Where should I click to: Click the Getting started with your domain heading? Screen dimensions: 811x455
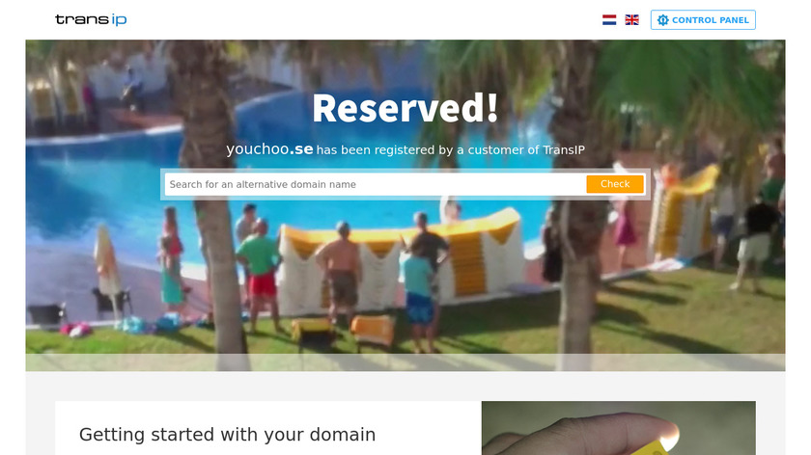(228, 435)
